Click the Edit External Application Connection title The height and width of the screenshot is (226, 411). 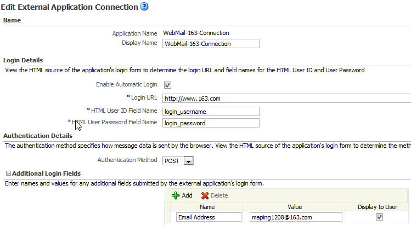coord(70,7)
